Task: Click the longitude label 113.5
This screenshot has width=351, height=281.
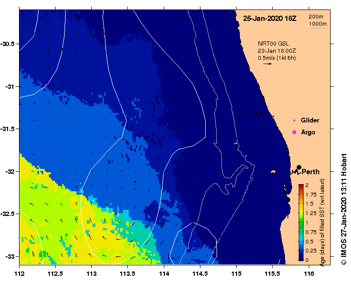Action: click(128, 273)
